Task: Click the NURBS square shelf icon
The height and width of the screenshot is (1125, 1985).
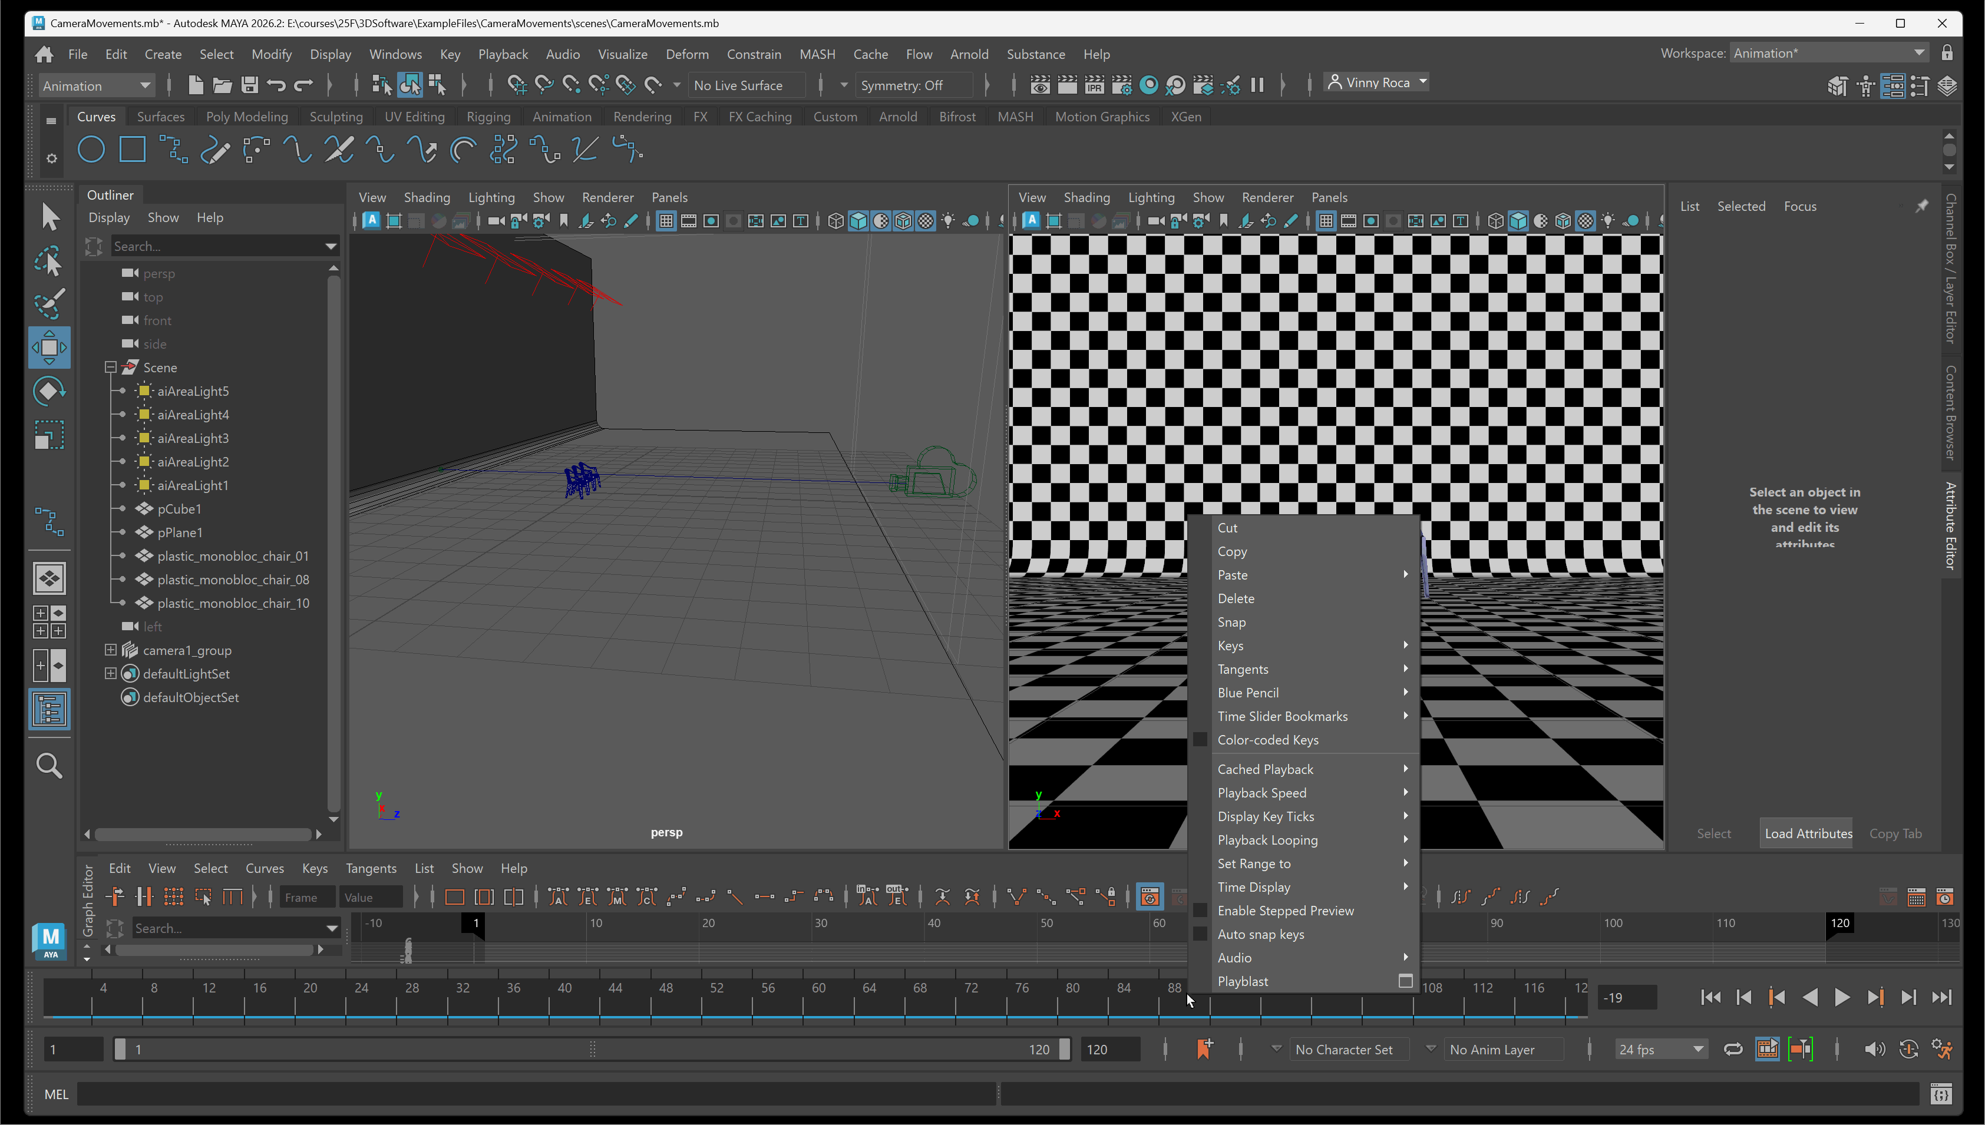Action: [132, 149]
